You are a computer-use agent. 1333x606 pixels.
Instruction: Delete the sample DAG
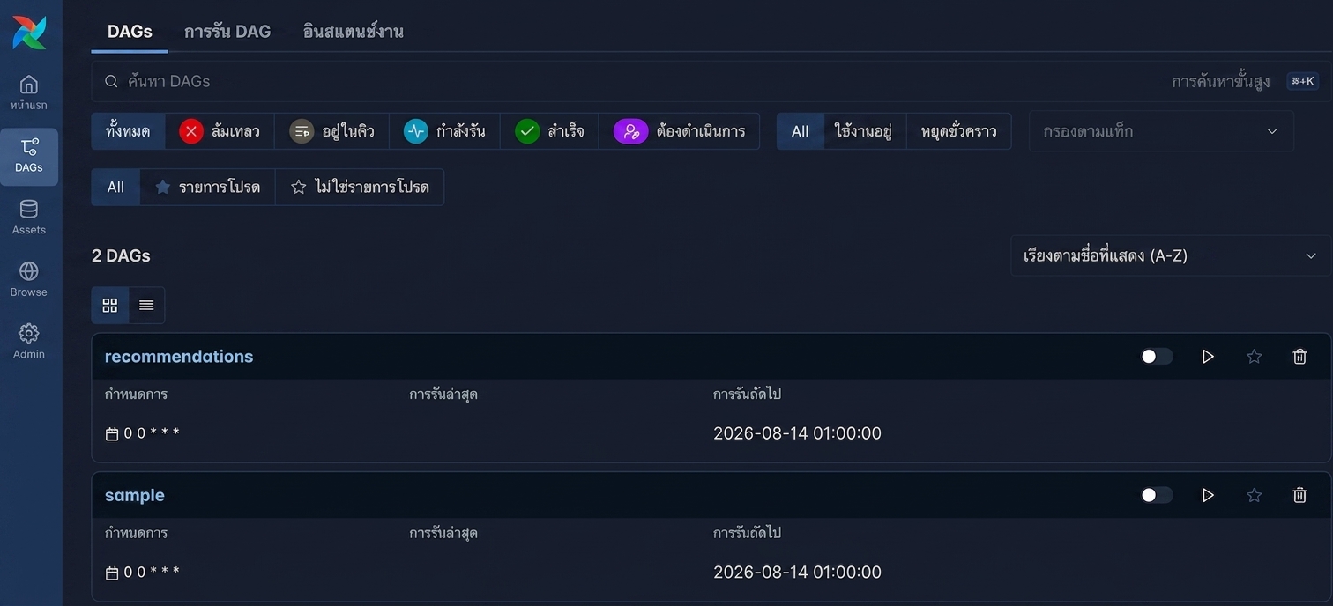tap(1299, 495)
